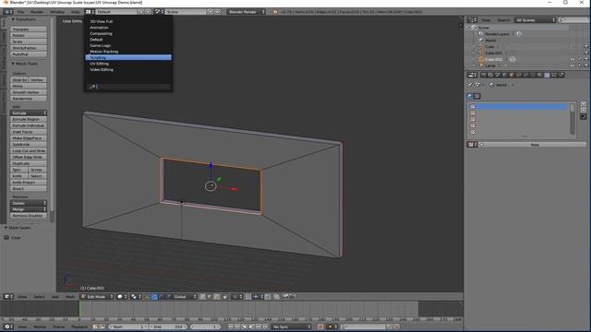This screenshot has height=332, width=591.
Task: Open the Extrude dropdown
Action: click(29, 113)
